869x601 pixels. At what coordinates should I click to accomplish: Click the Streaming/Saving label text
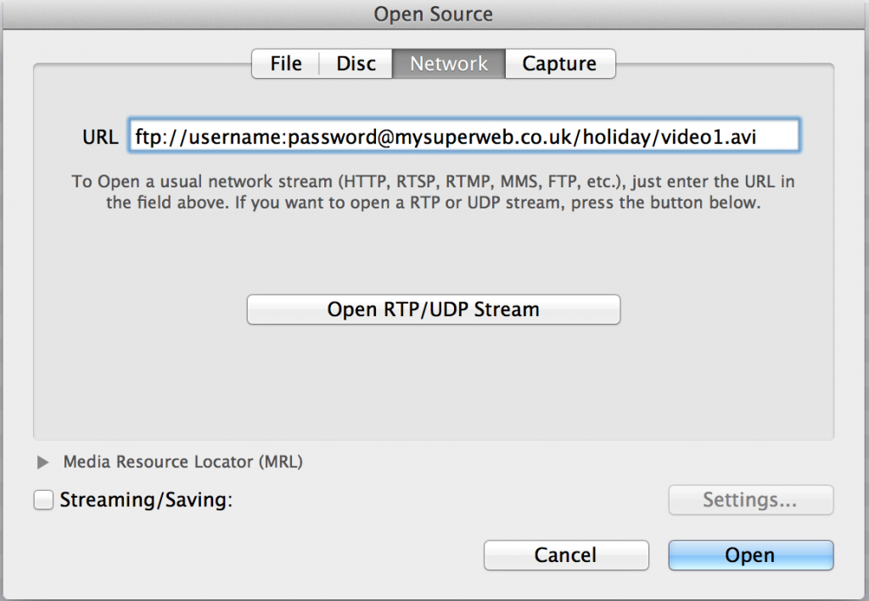point(146,500)
